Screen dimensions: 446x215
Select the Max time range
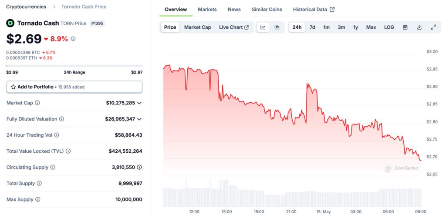click(x=371, y=27)
